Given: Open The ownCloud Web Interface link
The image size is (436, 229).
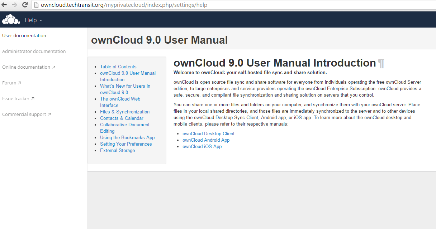Looking at the screenshot, I should 120,102.
